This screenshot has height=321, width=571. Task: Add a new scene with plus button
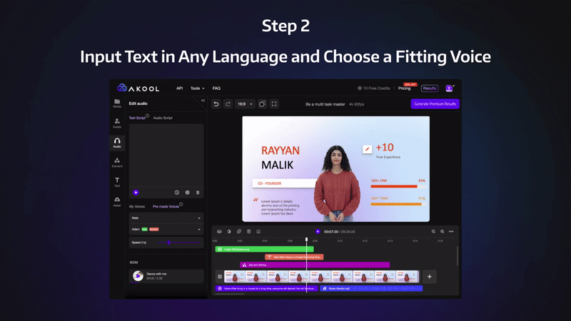click(430, 276)
